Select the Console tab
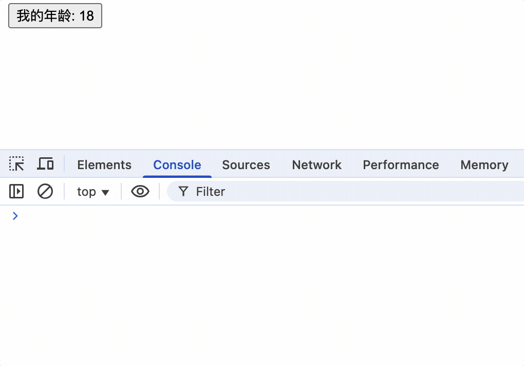Screen dimensions: 524x366 (177, 165)
